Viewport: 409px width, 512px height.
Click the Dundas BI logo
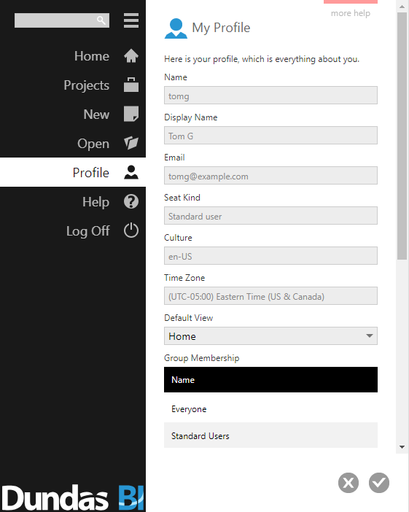tap(73, 497)
